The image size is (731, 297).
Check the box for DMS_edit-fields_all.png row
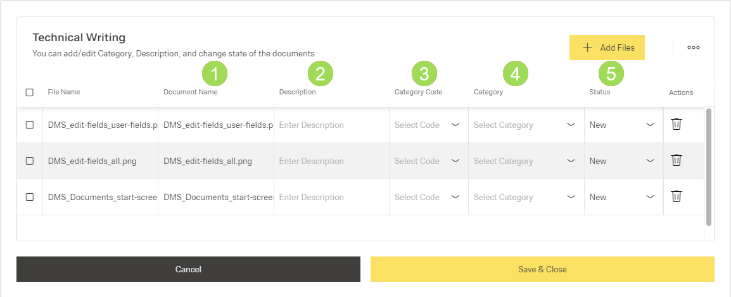pos(30,161)
